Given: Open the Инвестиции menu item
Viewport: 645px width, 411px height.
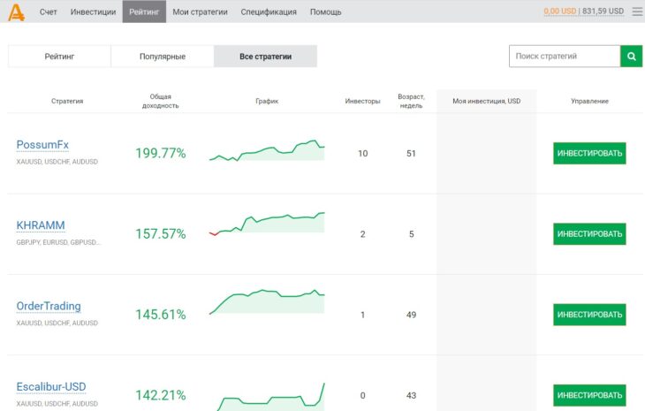Looking at the screenshot, I should (x=93, y=11).
